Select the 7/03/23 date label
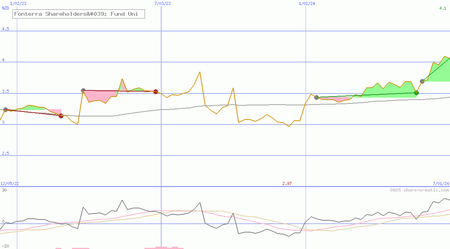This screenshot has height=249, width=450. coord(162,3)
